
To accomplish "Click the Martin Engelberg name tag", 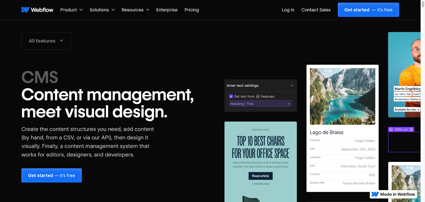I will coord(407,89).
